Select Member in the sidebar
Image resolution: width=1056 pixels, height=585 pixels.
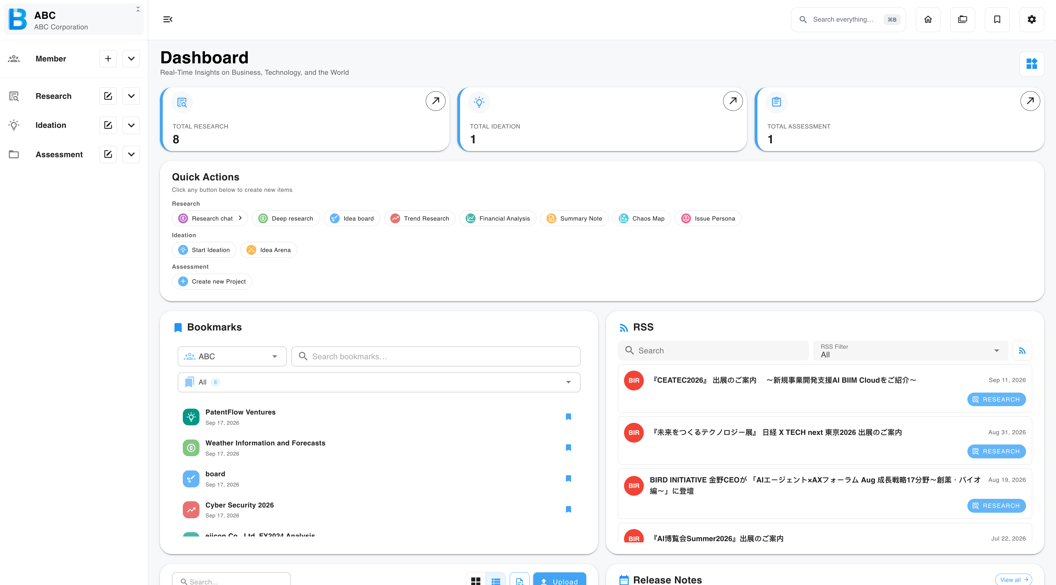pyautogui.click(x=51, y=59)
